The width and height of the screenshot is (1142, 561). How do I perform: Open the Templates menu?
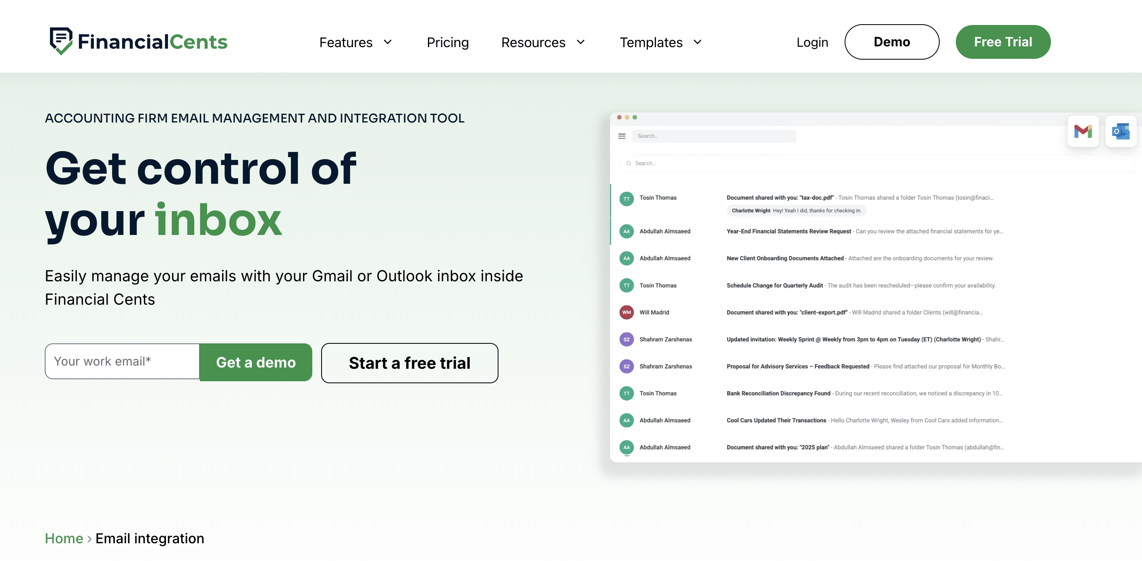[651, 43]
